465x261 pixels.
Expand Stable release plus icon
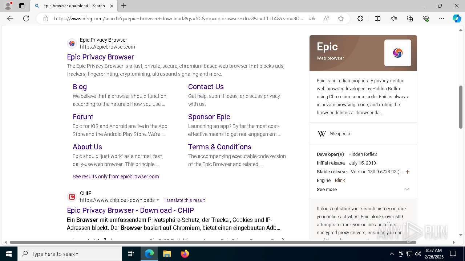[408, 172]
